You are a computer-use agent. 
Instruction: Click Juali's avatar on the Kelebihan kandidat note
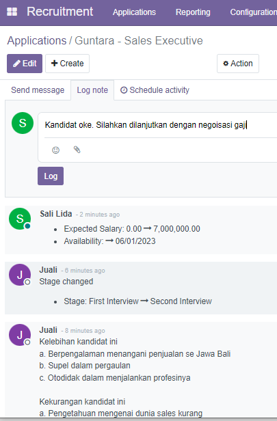pyautogui.click(x=20, y=335)
